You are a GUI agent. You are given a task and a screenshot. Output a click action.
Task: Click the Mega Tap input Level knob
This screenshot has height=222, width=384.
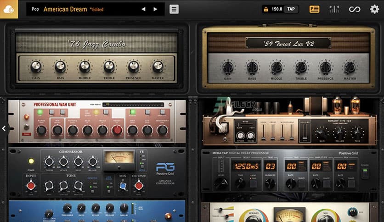click(x=221, y=183)
